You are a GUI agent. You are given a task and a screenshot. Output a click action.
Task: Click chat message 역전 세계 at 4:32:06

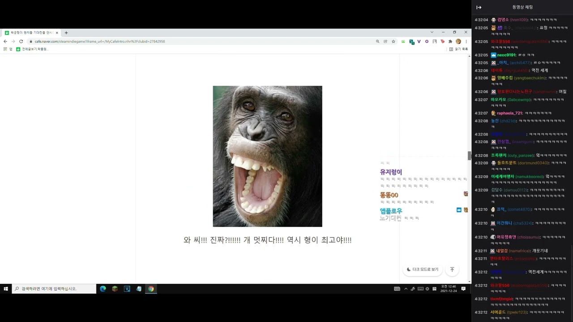(539, 70)
